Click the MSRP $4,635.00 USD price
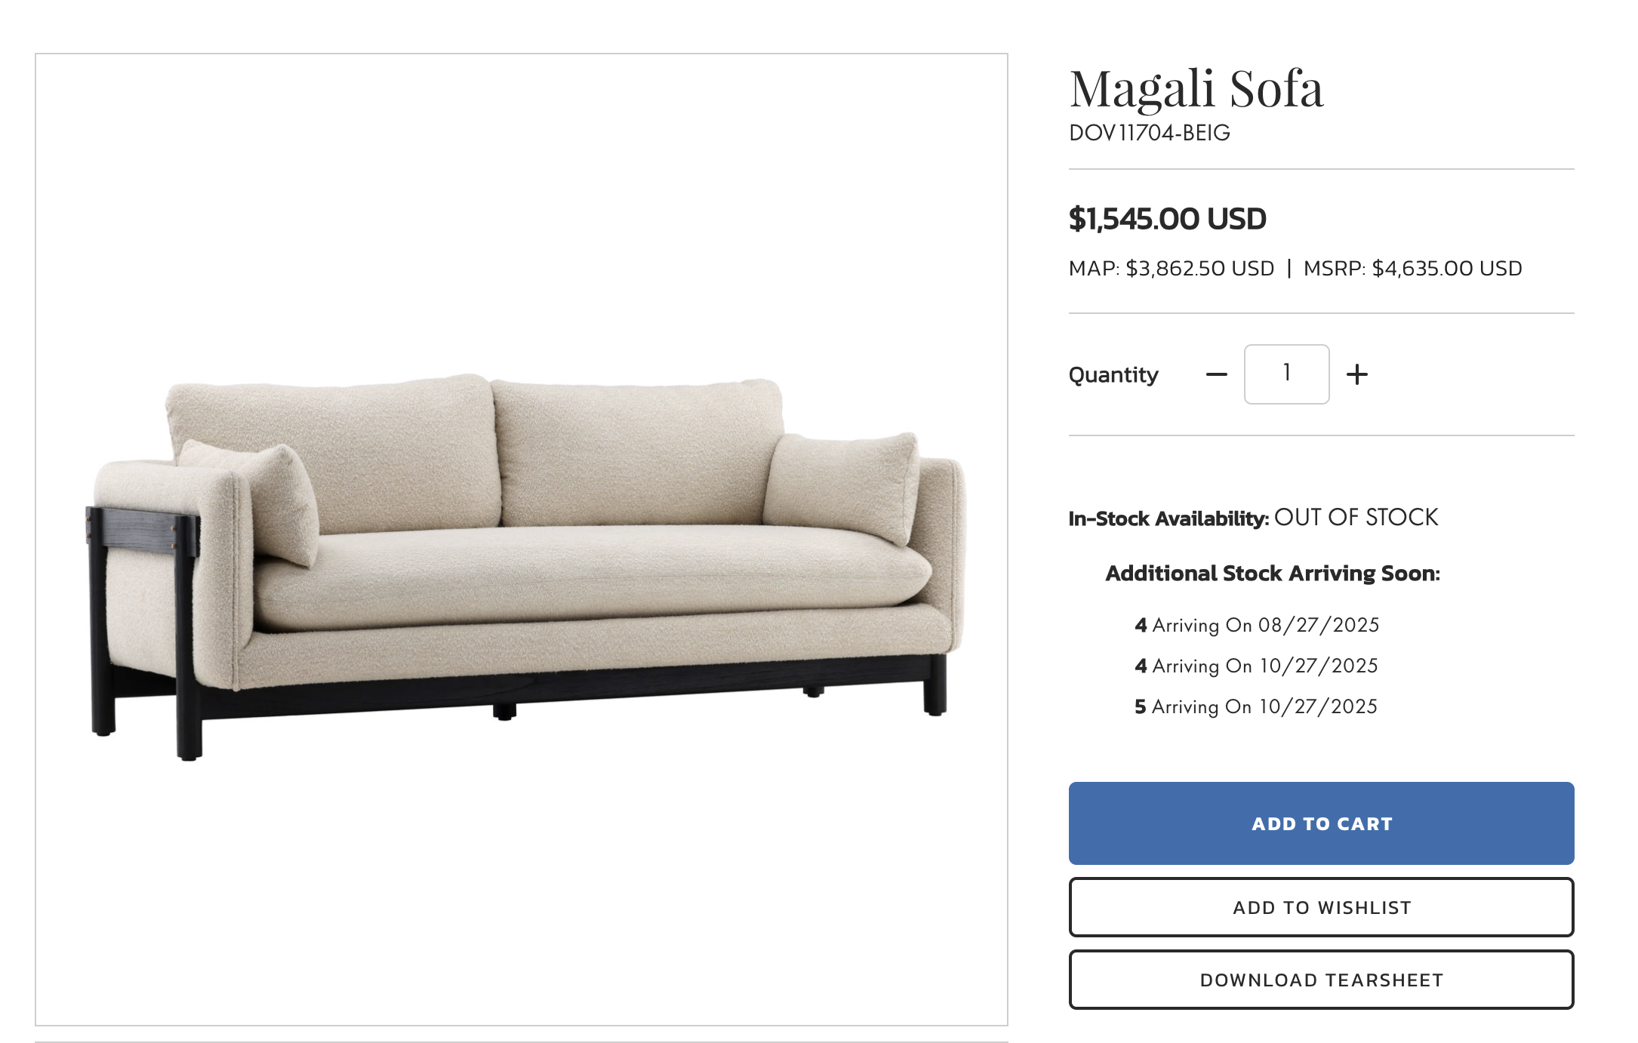 (x=1413, y=269)
